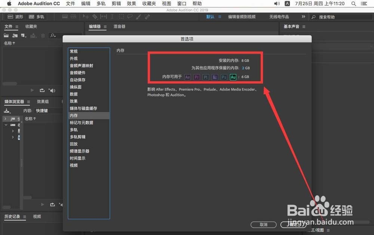Toggle loop playback icon in Files panel
This screenshot has height=235, width=374.
tap(42, 90)
